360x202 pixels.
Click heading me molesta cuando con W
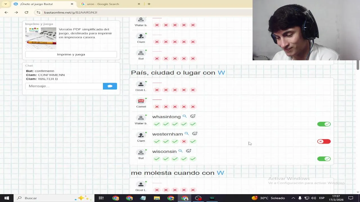pyautogui.click(x=177, y=173)
